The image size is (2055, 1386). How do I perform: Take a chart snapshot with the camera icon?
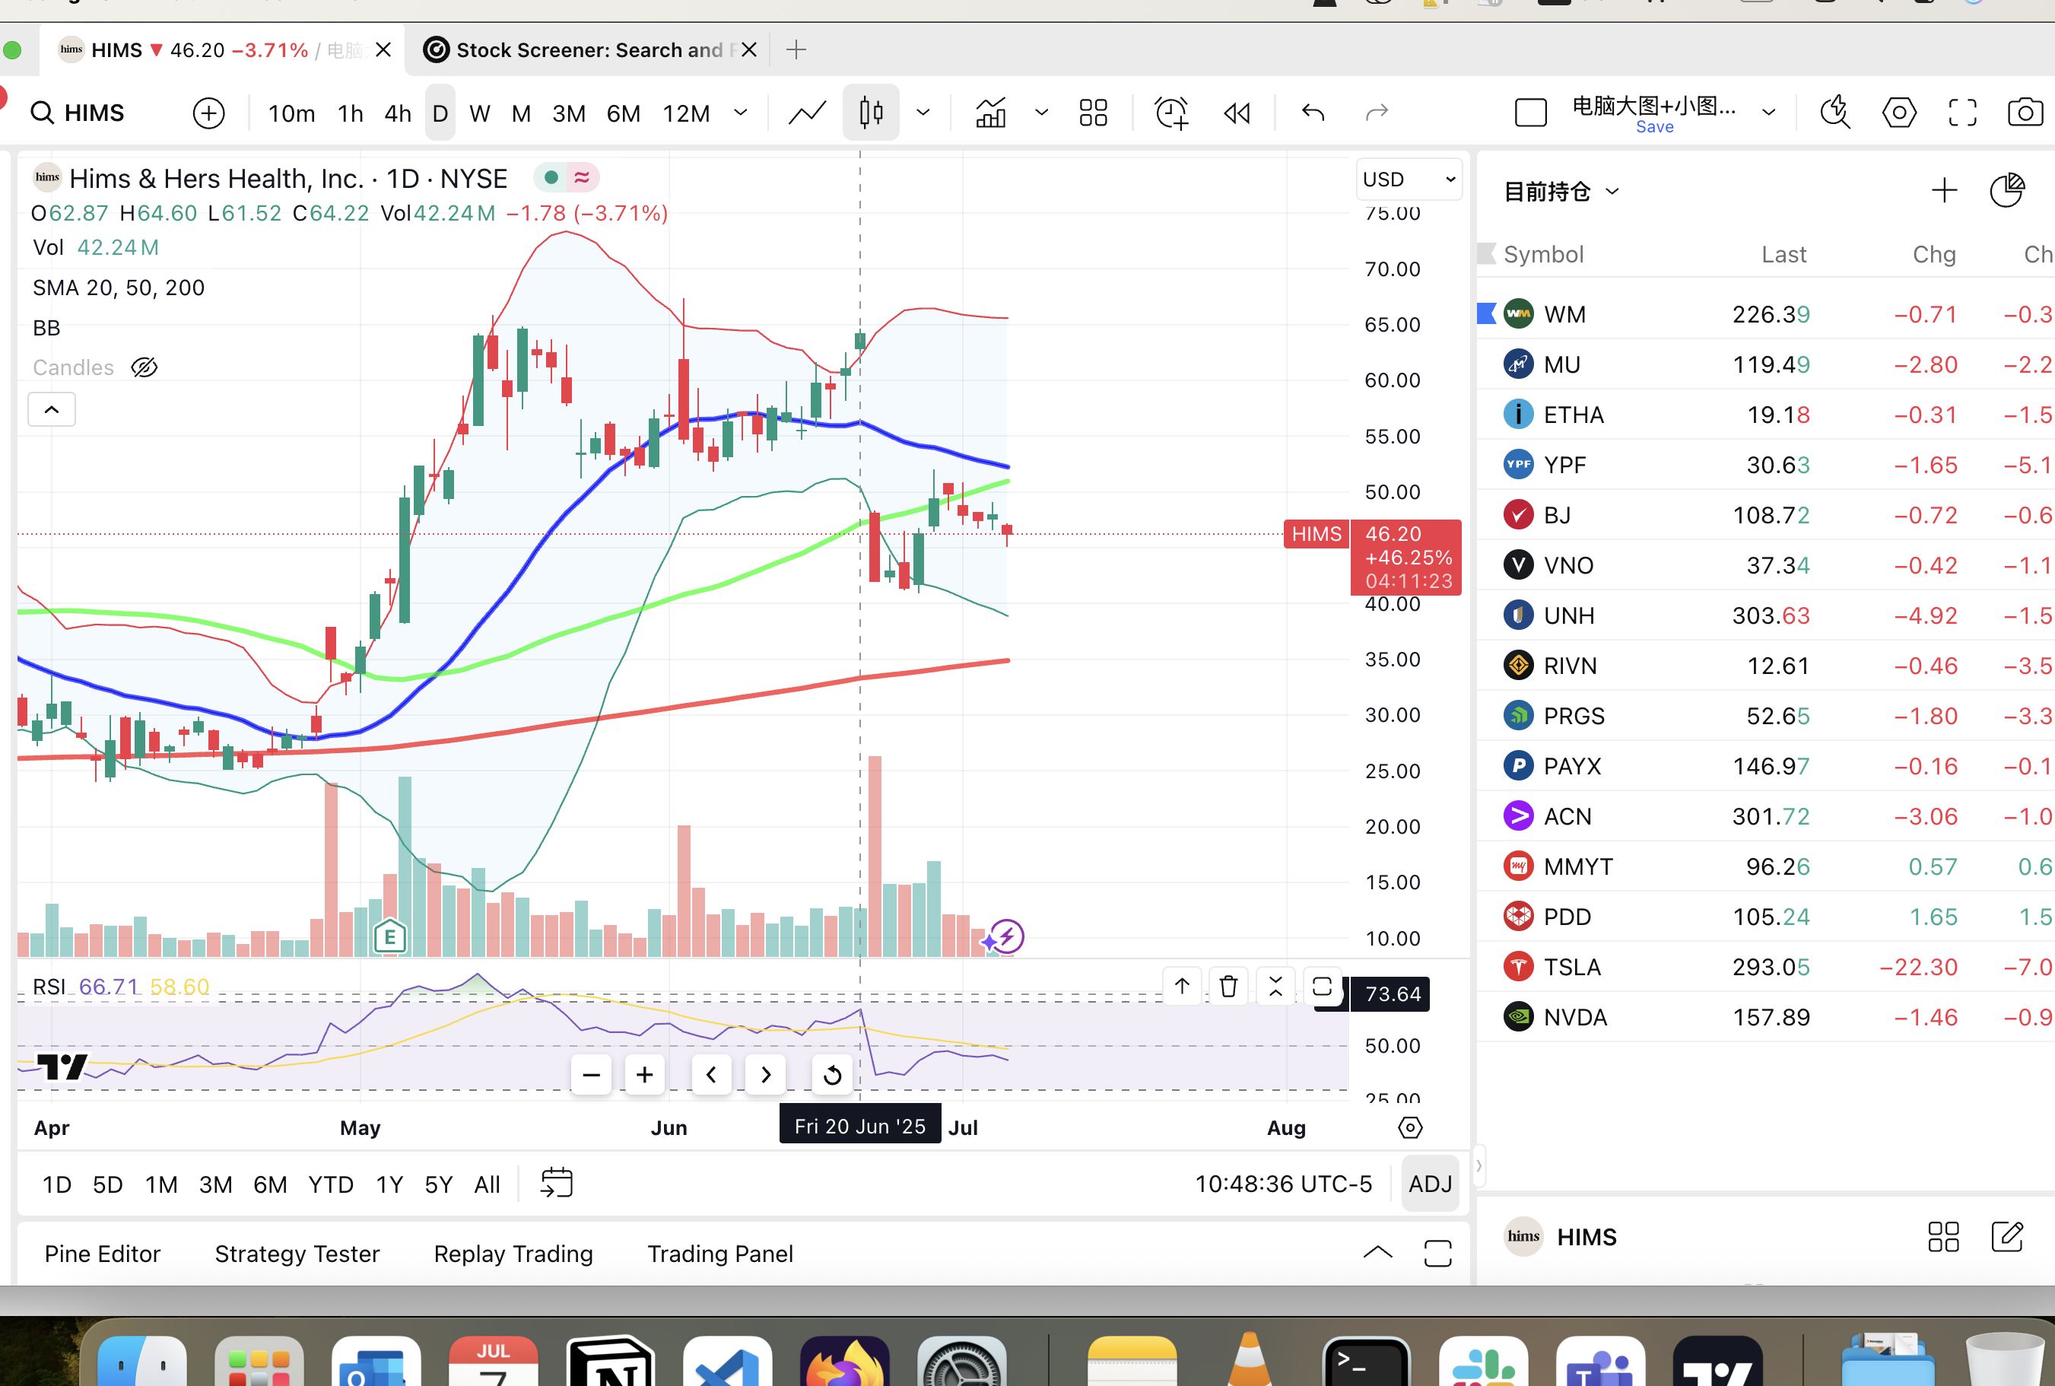coord(2024,113)
